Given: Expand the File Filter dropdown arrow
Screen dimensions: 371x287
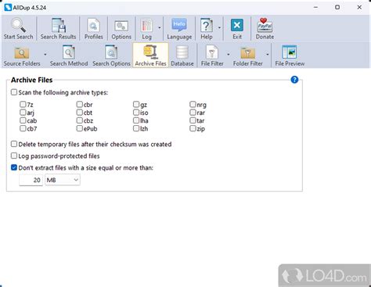Looking at the screenshot, I should coord(229,54).
